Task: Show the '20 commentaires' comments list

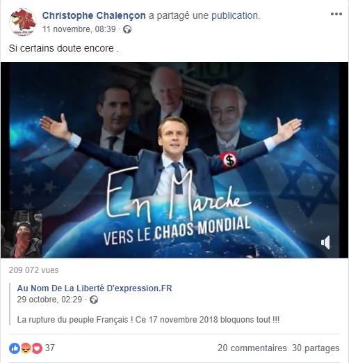Action: pos(252,348)
